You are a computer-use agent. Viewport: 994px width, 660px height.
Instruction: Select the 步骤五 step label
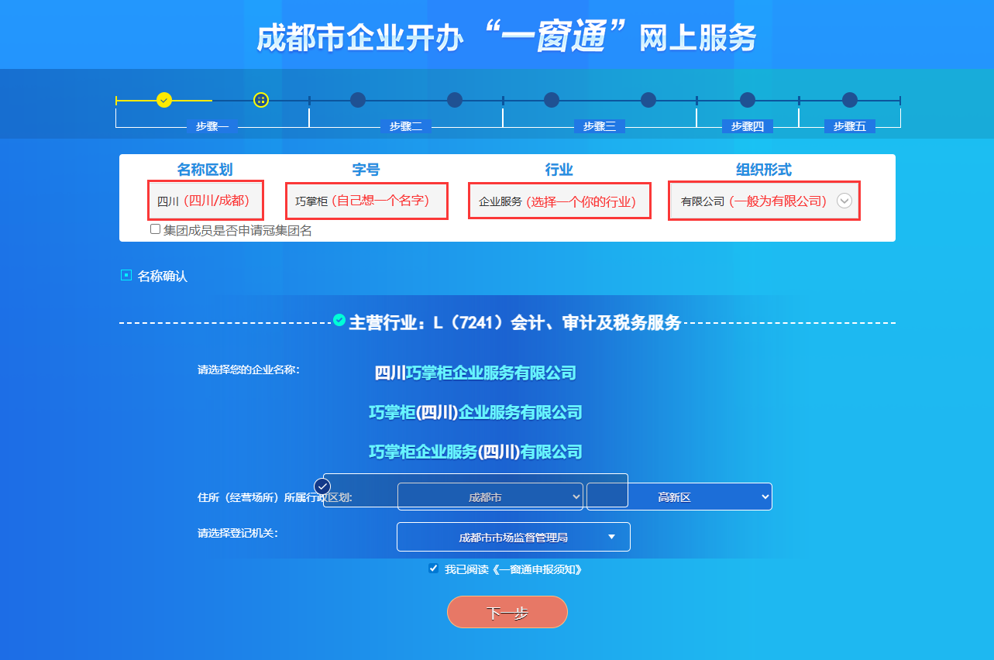coord(849,126)
